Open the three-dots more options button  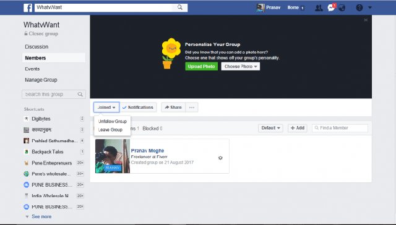click(x=192, y=107)
